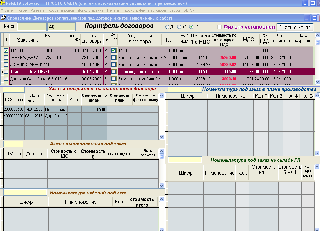
Task: Click the PSMETA application icon in title bar
Action: pos(3,4)
